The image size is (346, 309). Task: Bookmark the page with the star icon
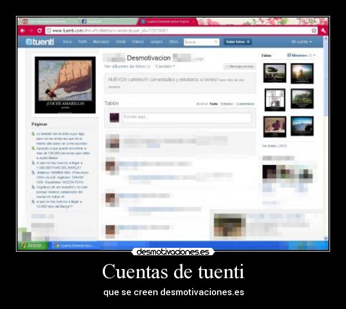tap(314, 30)
